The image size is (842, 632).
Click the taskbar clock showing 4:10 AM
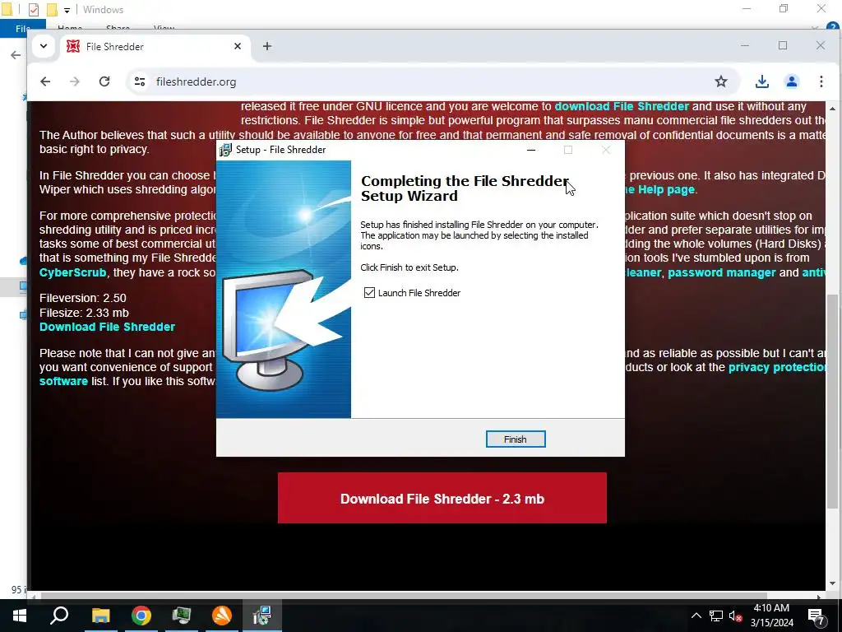point(771,616)
